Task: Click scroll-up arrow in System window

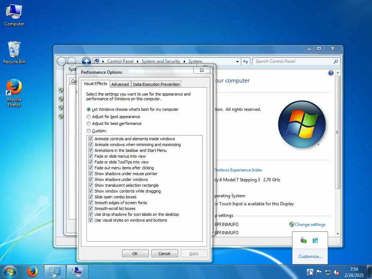Action: (x=337, y=72)
